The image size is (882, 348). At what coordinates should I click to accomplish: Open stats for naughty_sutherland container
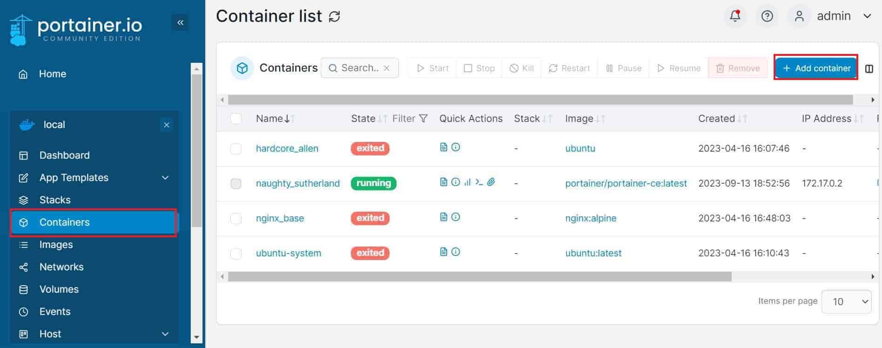[467, 182]
